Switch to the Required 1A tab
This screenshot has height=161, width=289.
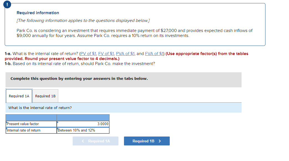point(19,96)
